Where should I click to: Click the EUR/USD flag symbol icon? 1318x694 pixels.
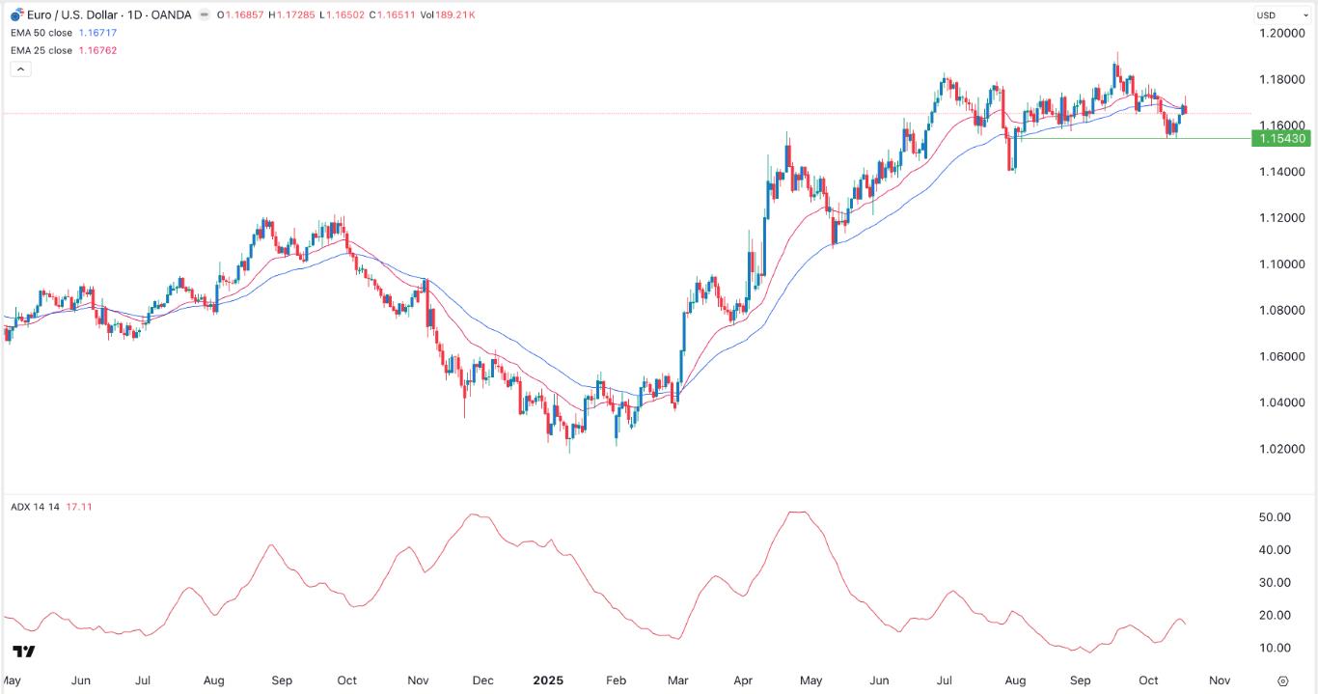(16, 14)
